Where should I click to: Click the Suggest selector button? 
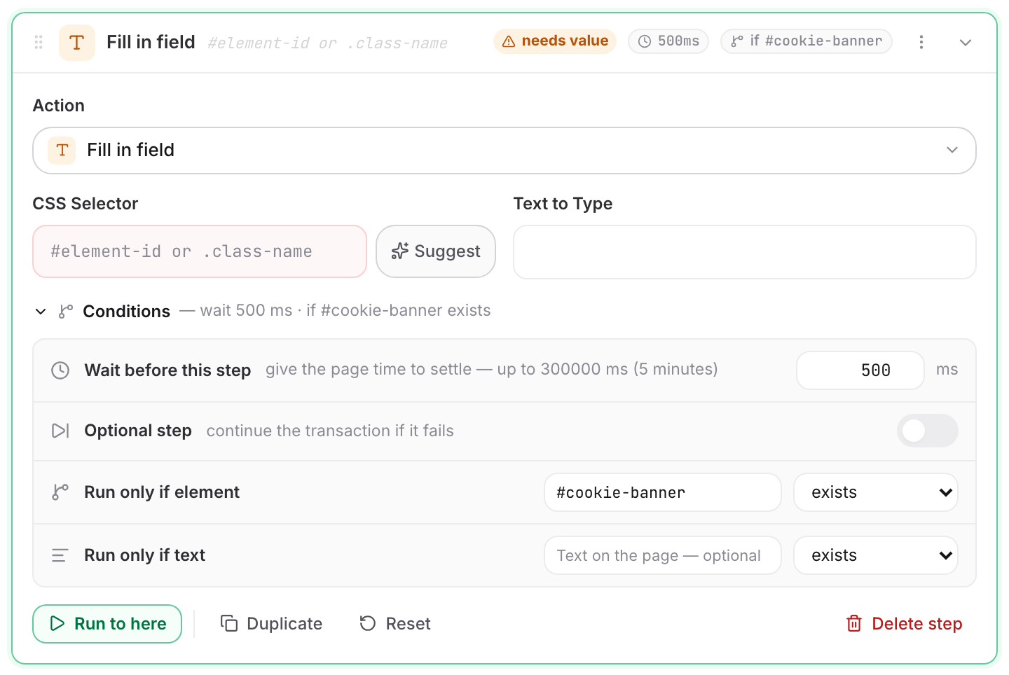click(436, 251)
